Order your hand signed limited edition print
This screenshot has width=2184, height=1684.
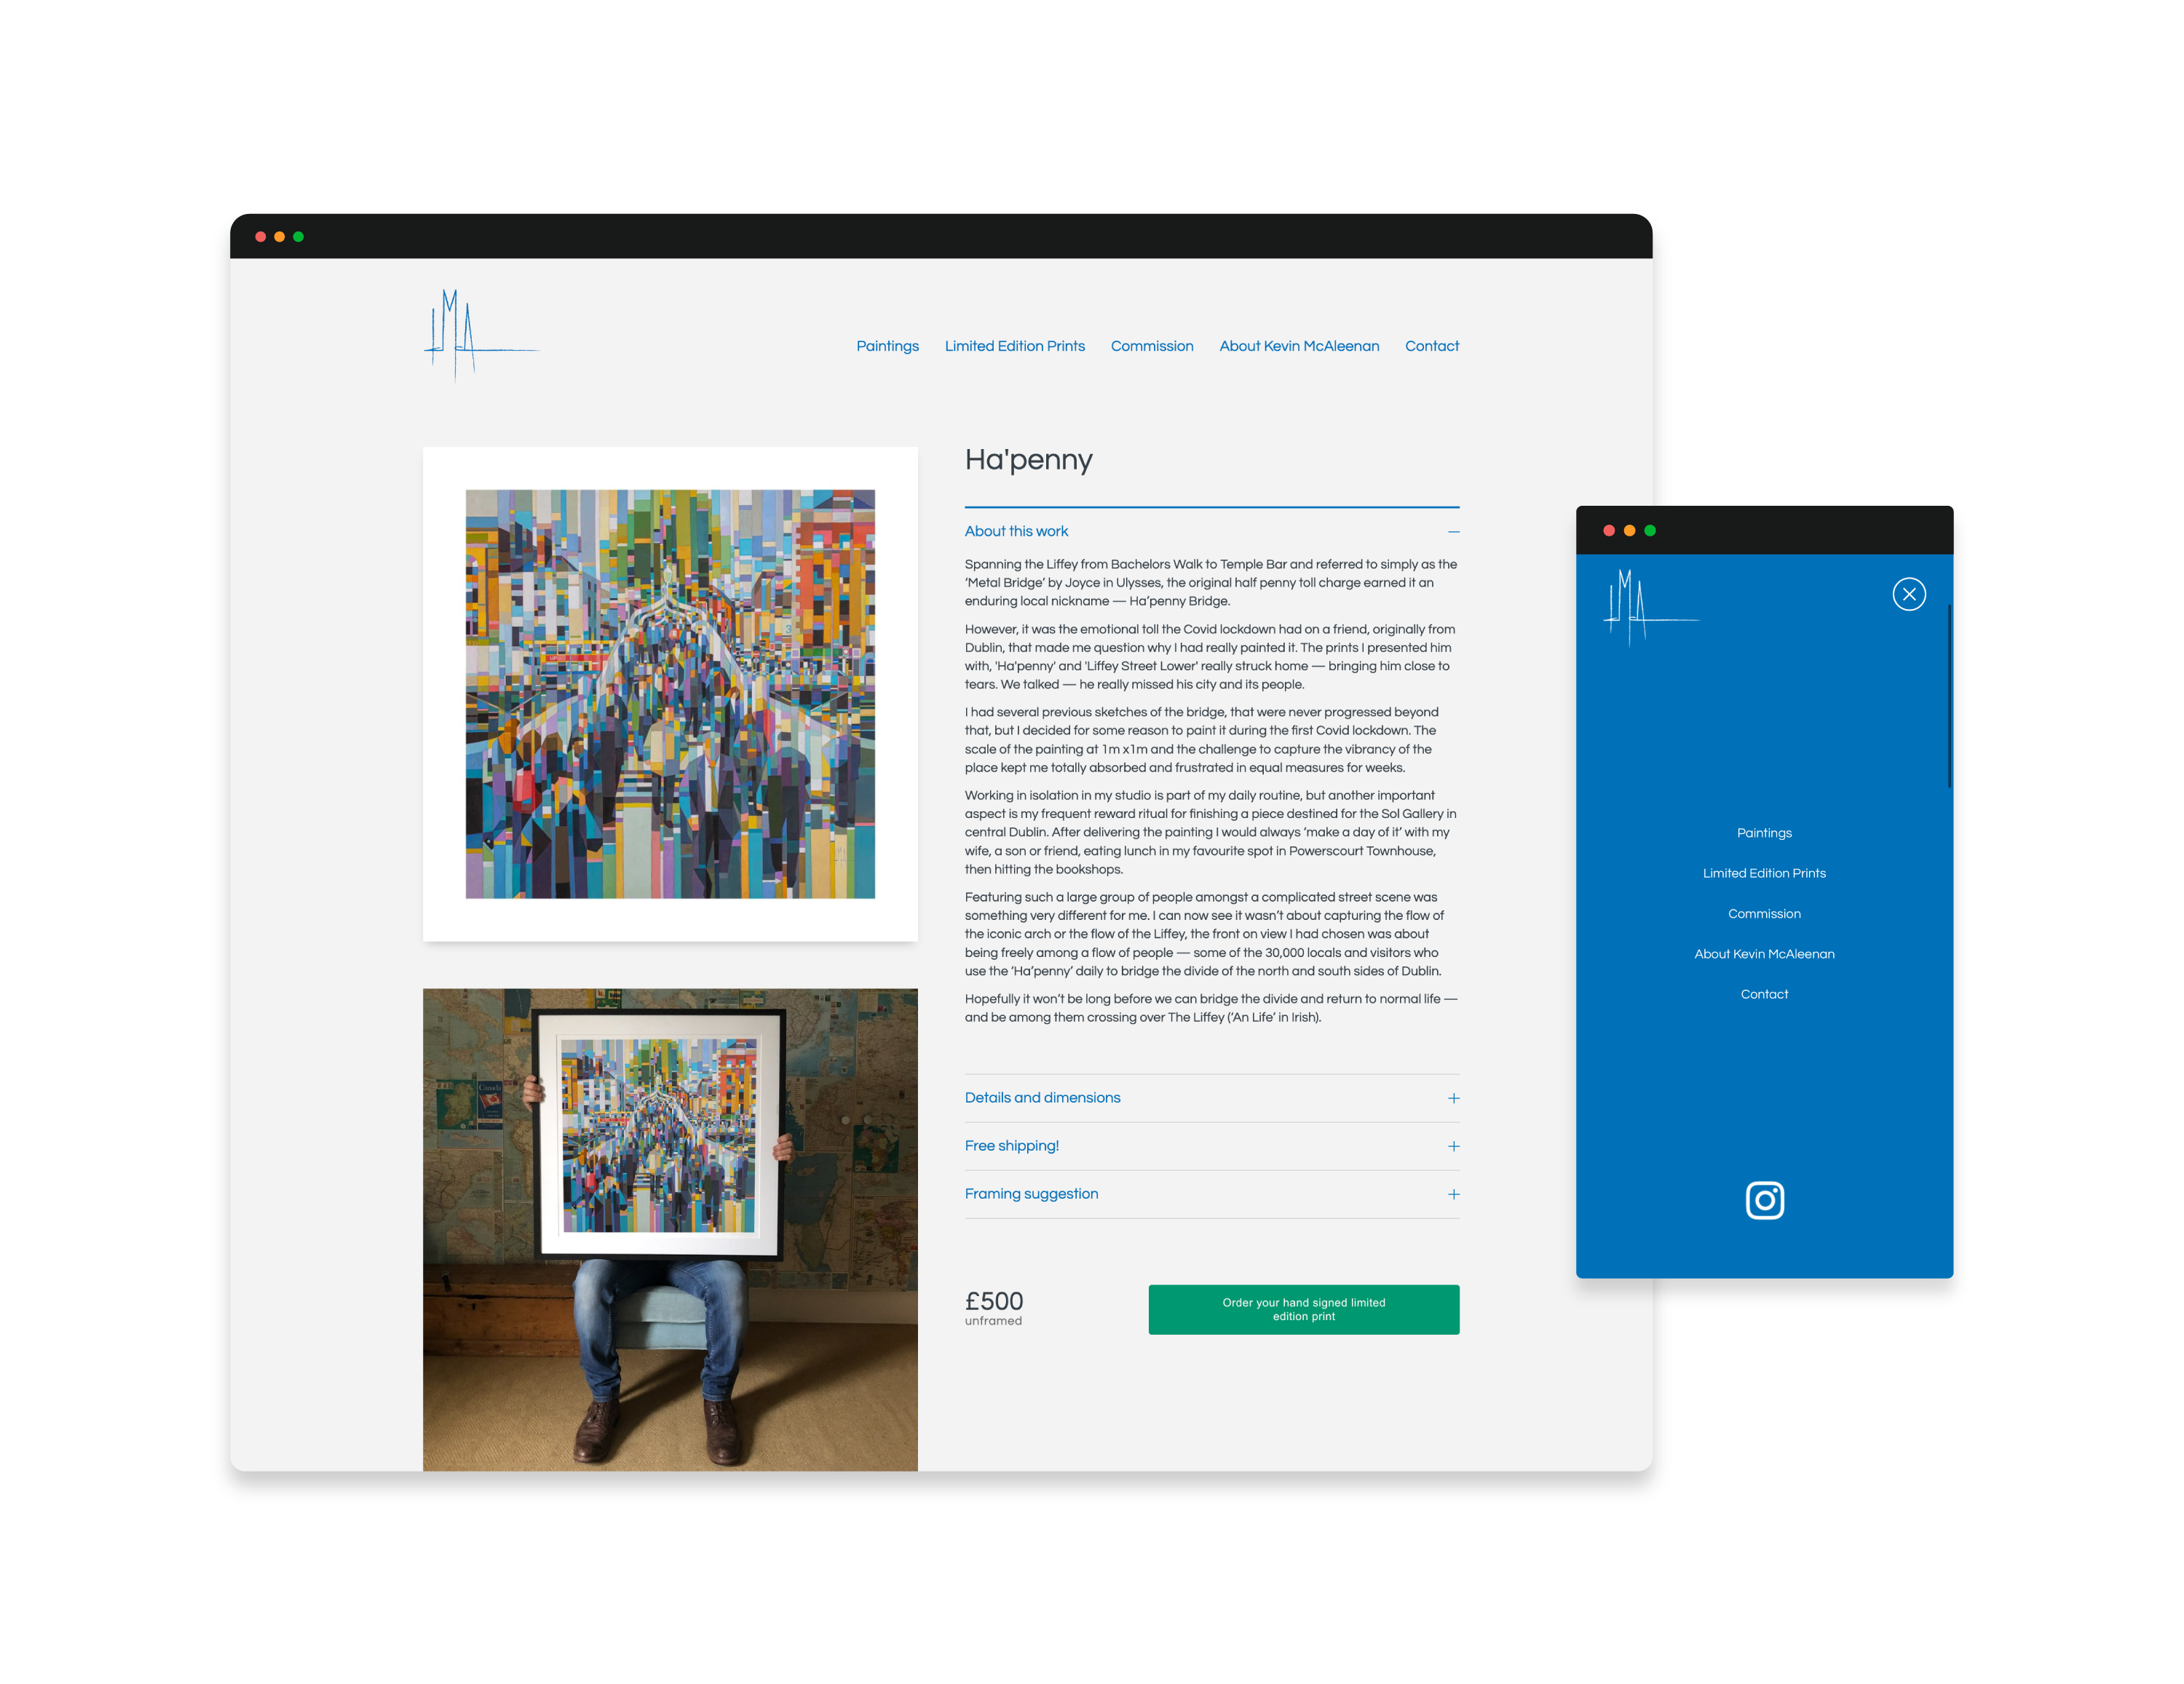[1303, 1309]
